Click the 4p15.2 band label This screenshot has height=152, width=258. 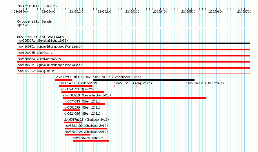tap(23, 25)
